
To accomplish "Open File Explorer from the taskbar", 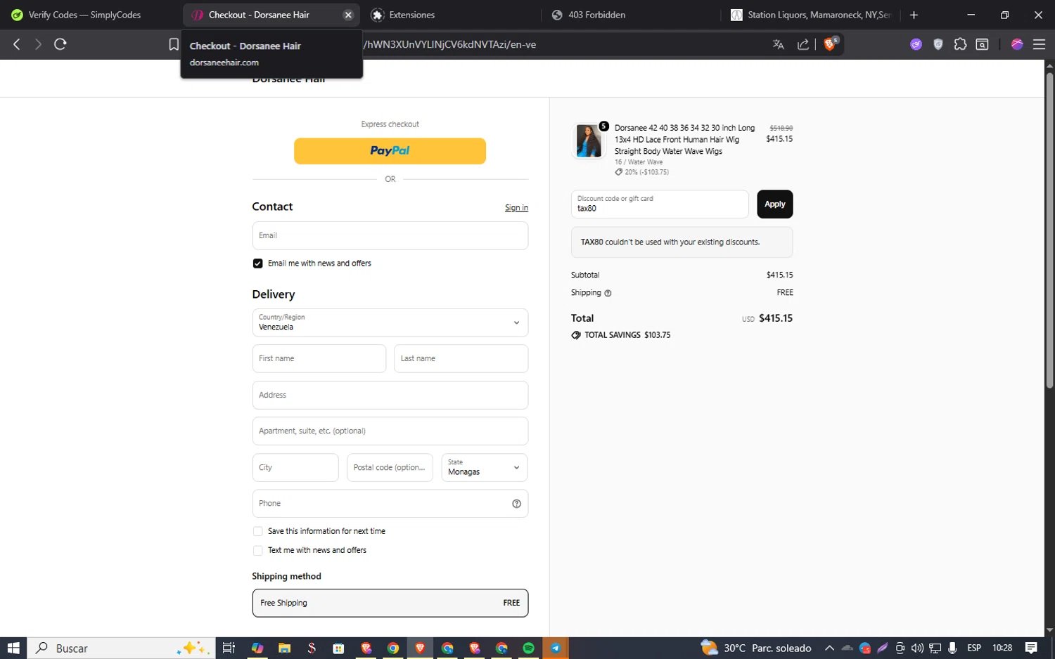I will [284, 648].
